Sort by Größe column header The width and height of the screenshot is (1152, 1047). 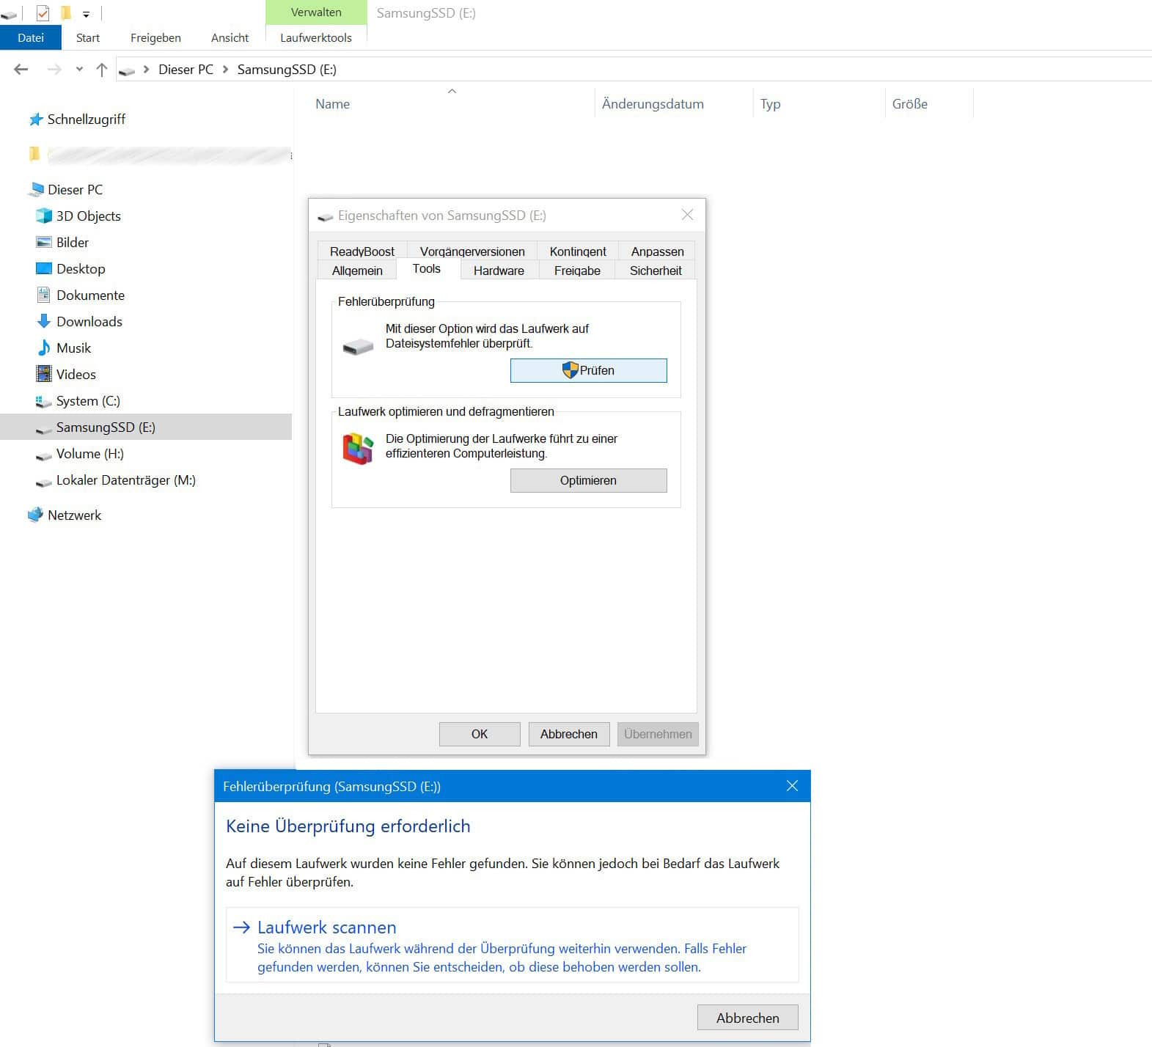click(929, 103)
